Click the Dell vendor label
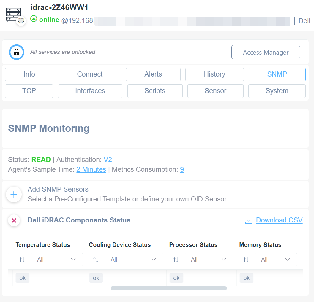 click(304, 21)
